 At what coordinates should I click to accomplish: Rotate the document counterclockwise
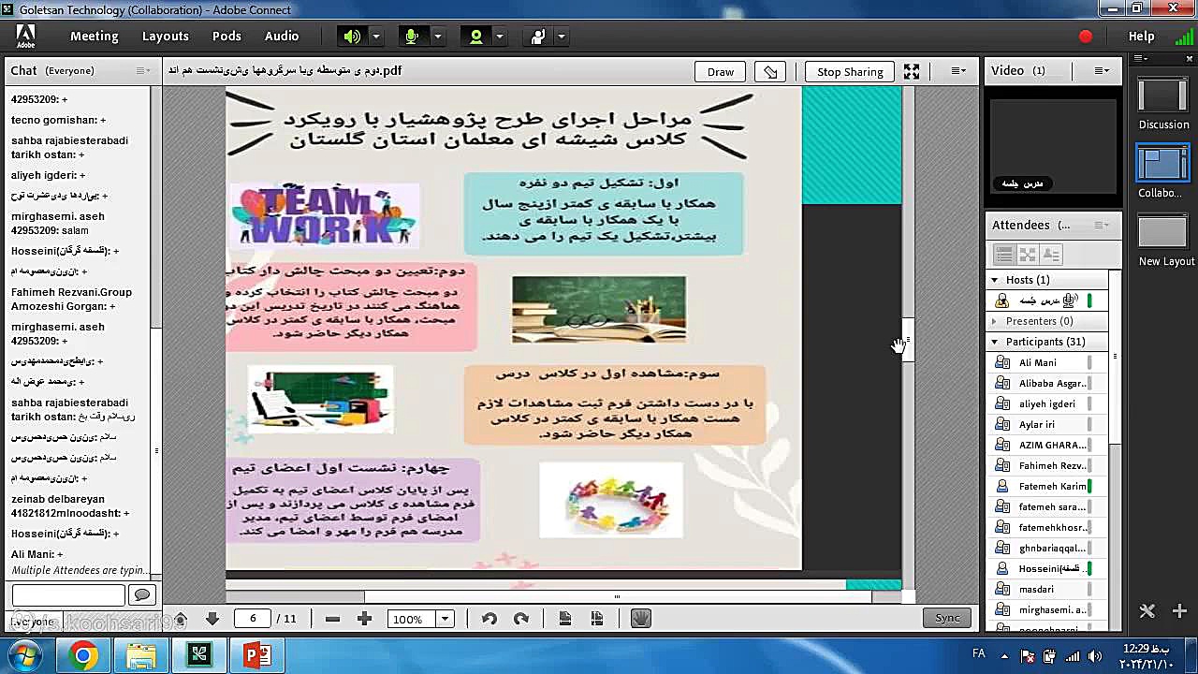click(489, 619)
